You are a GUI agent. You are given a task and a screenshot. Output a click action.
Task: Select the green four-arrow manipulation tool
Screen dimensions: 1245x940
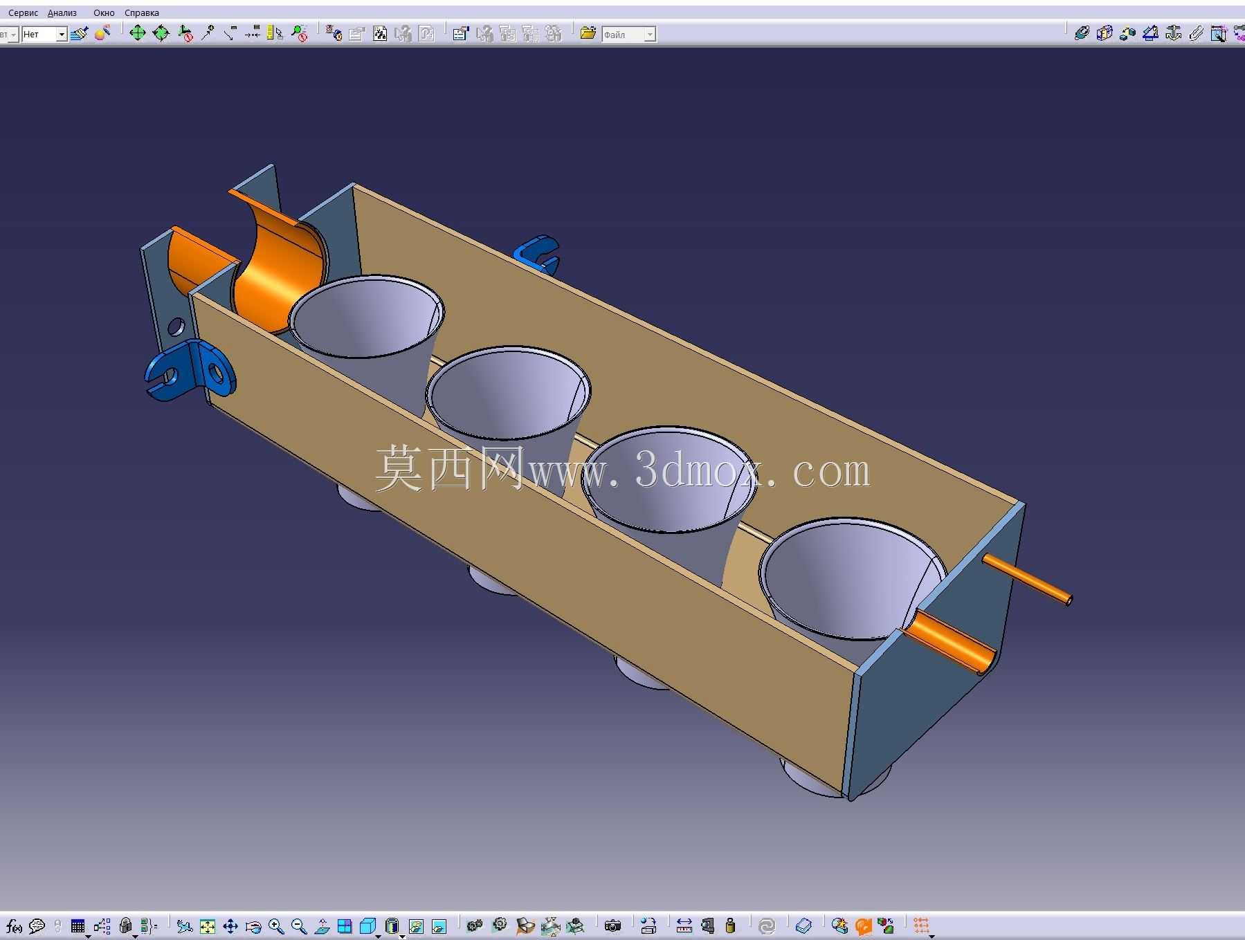coord(138,33)
